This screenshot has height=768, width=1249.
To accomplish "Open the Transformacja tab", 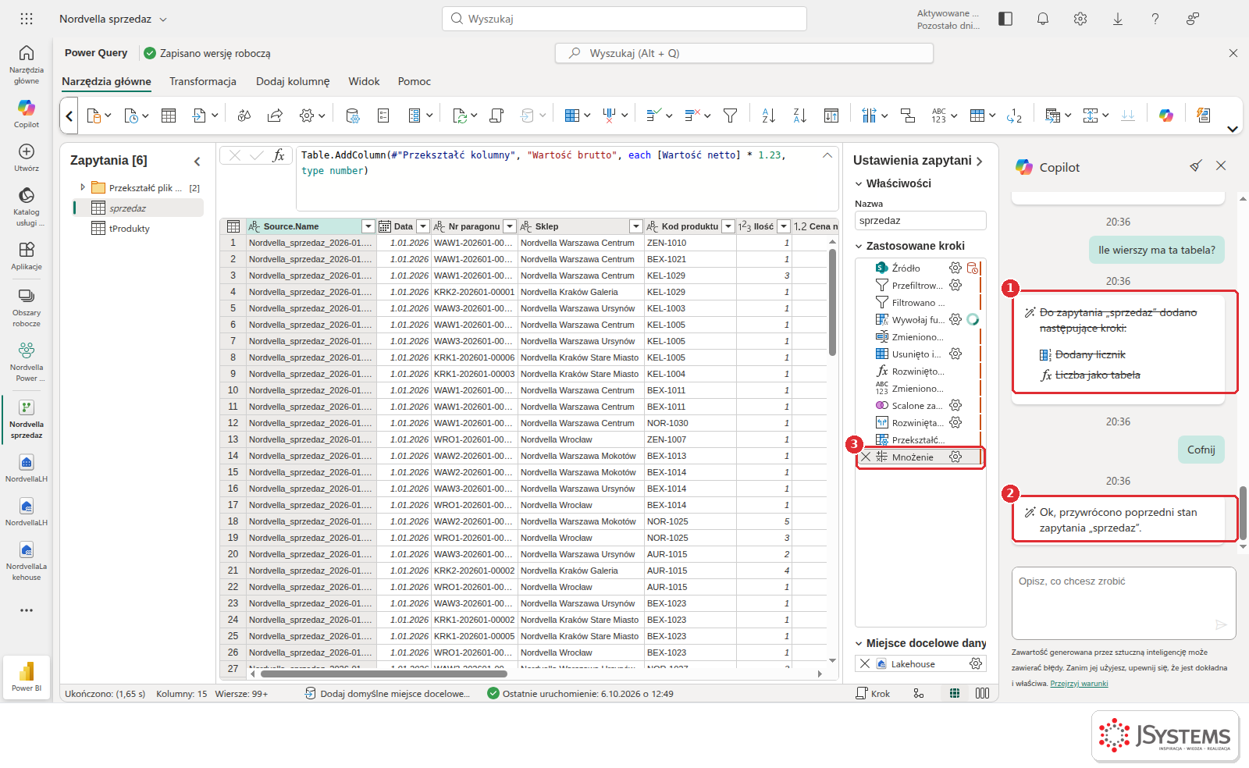I will [203, 81].
